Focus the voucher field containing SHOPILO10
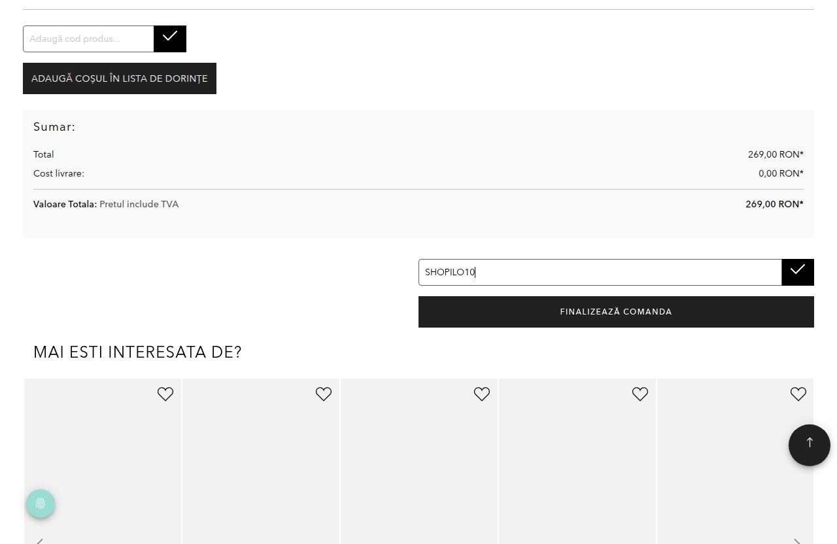Viewport: 837px width, 544px height. 600,272
